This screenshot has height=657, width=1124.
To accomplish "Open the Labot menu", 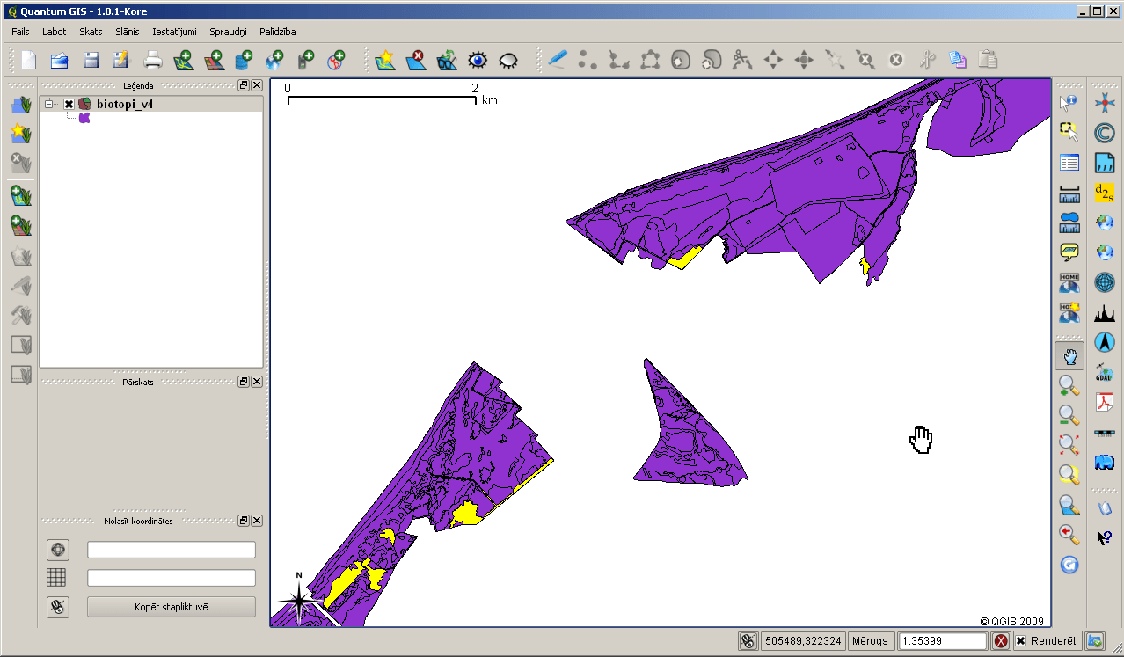I will tap(55, 32).
